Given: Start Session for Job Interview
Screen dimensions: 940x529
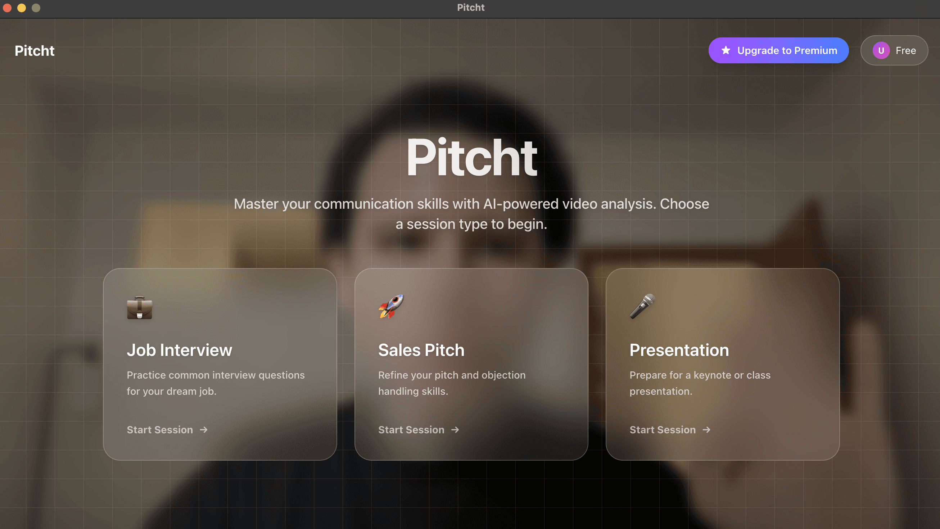Looking at the screenshot, I should coord(160,430).
